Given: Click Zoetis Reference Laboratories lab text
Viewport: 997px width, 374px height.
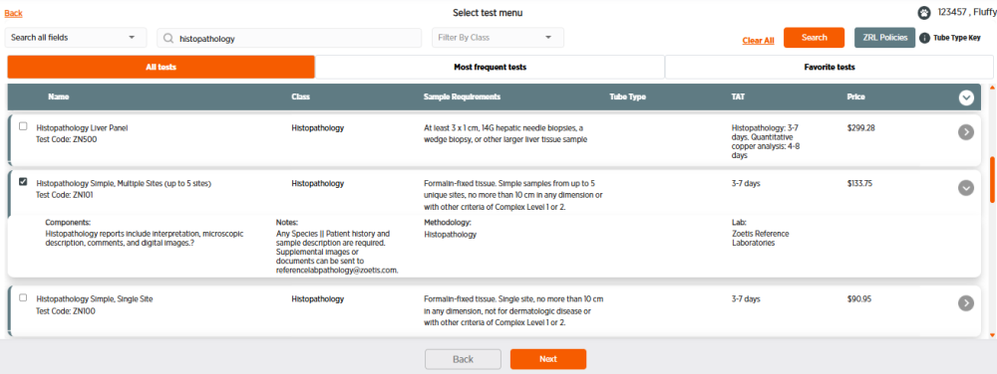Looking at the screenshot, I should click(761, 238).
